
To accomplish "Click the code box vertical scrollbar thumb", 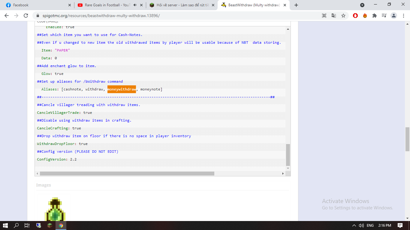I will (x=288, y=155).
